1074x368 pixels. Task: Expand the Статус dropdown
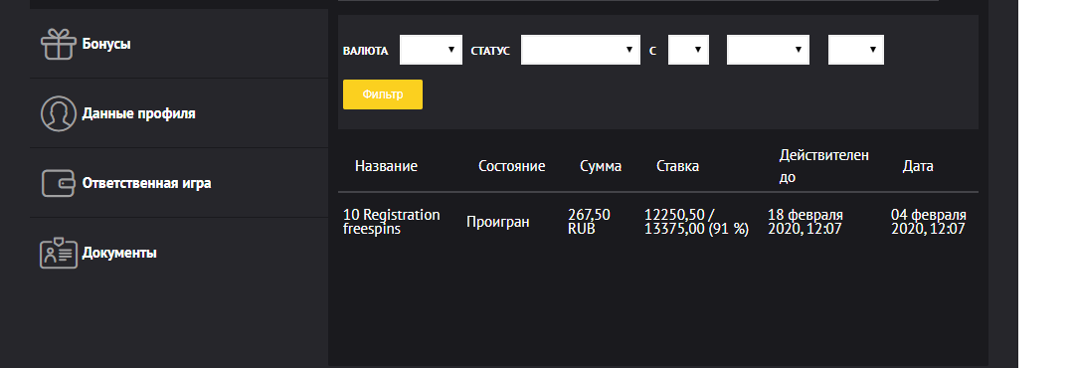pos(580,50)
